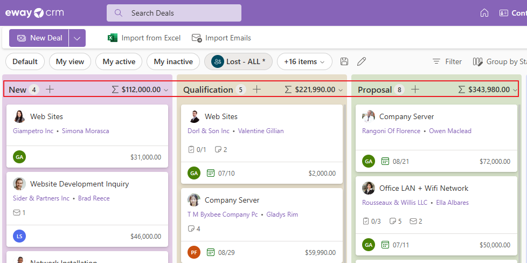Click the Filter lines icon

point(436,61)
